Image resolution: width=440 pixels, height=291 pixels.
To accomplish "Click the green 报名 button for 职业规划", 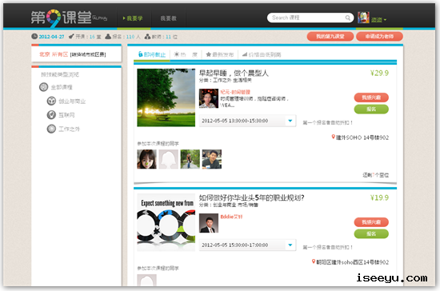I will tap(371, 233).
